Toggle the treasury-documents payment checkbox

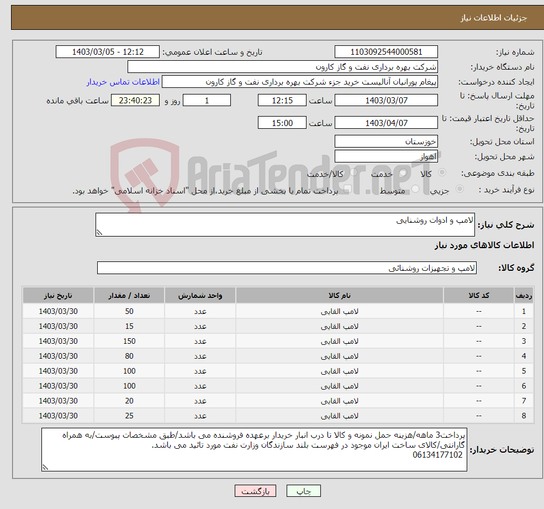348,189
